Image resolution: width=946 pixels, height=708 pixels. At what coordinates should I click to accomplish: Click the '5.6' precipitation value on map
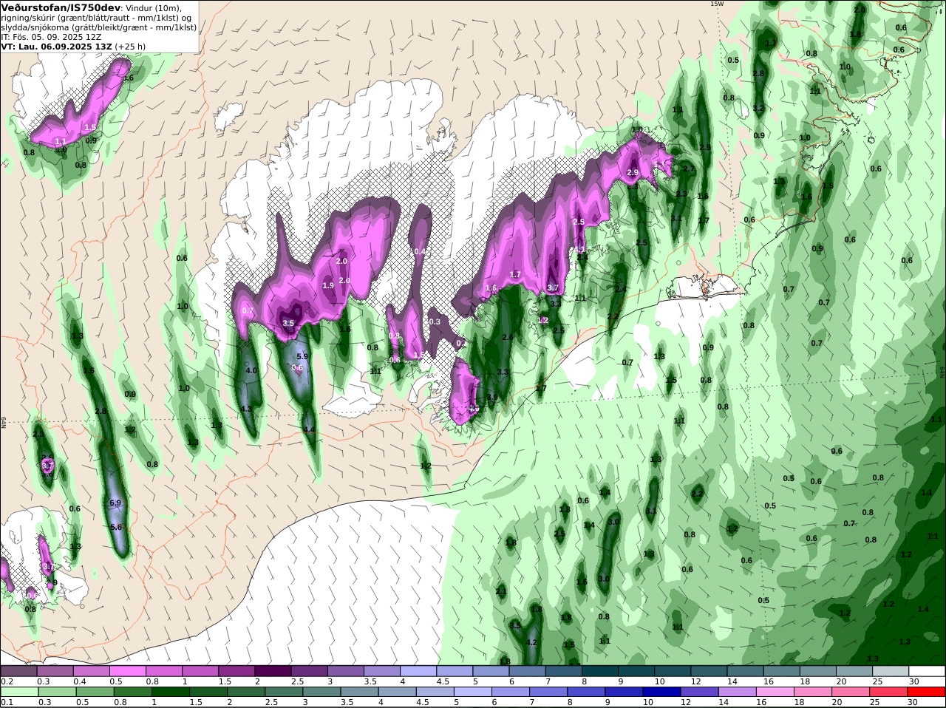pyautogui.click(x=116, y=527)
